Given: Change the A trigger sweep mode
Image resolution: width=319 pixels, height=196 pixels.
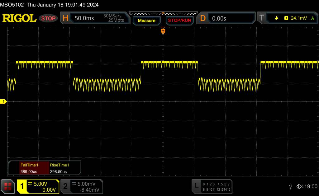Looking at the screenshot, I should [312, 18].
